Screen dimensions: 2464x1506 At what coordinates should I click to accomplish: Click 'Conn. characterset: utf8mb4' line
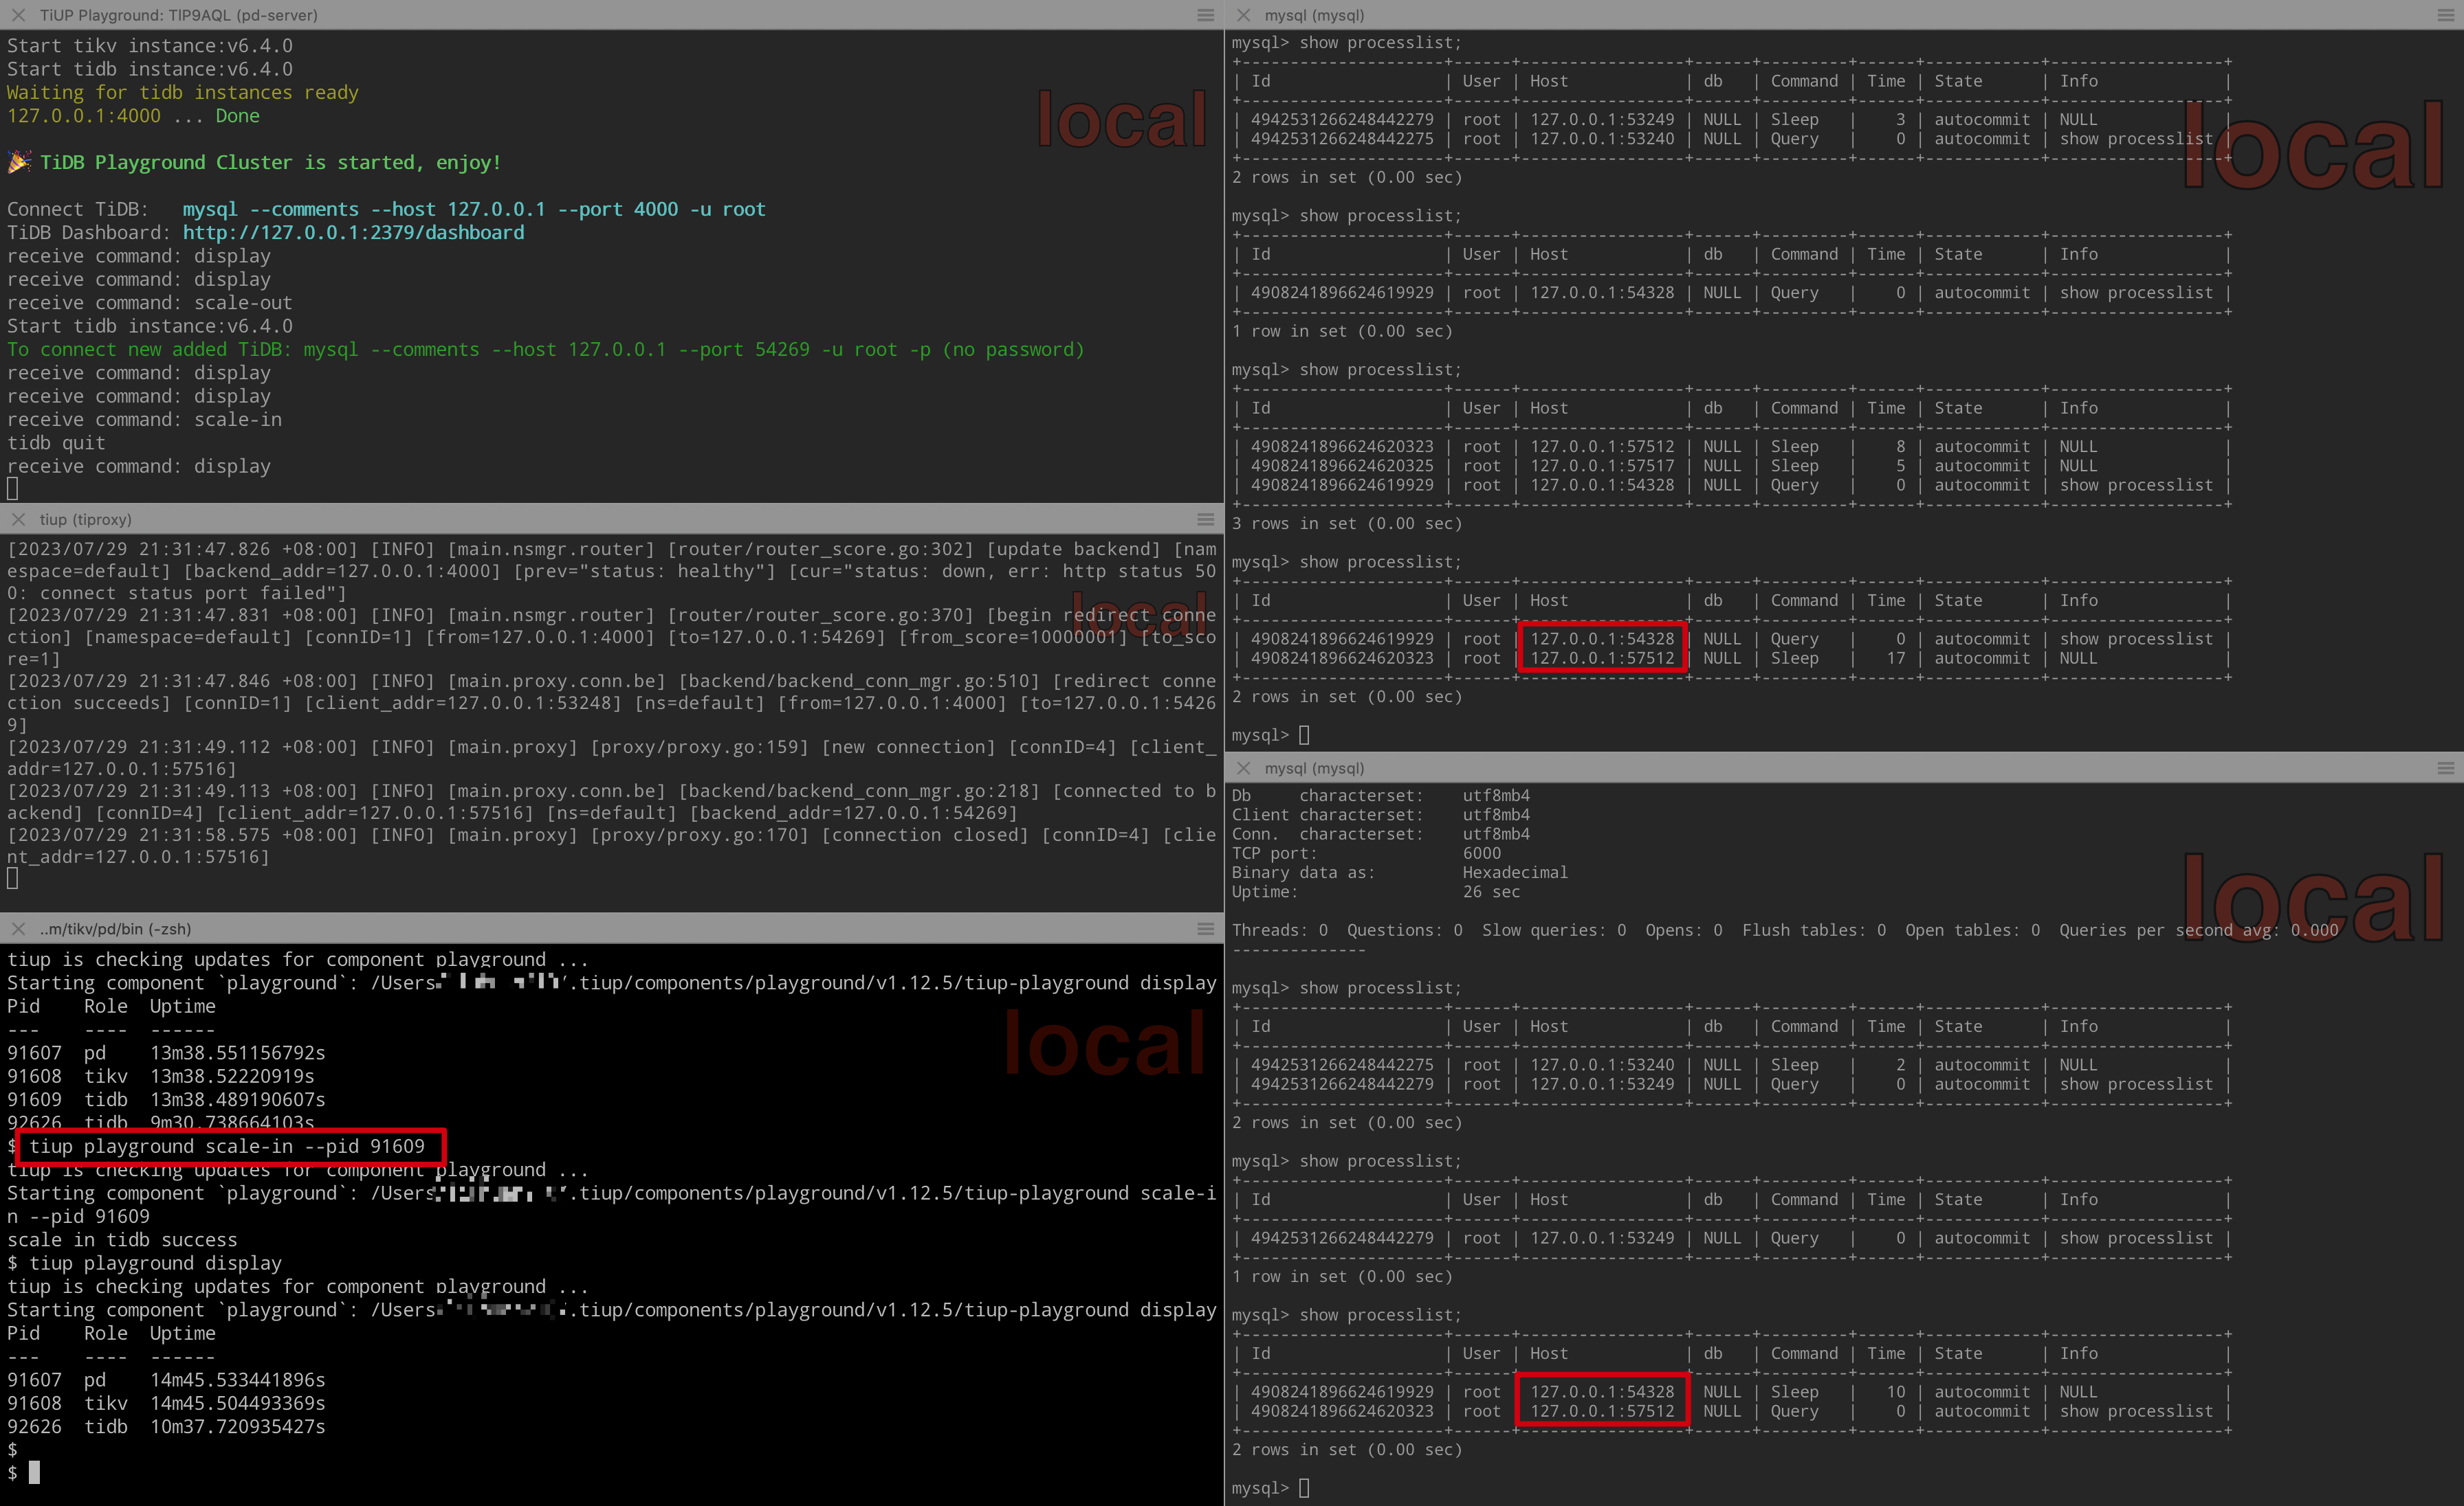coord(1381,833)
